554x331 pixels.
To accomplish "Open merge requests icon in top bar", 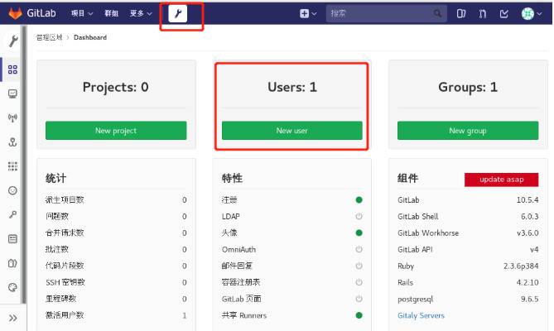I will (x=483, y=14).
